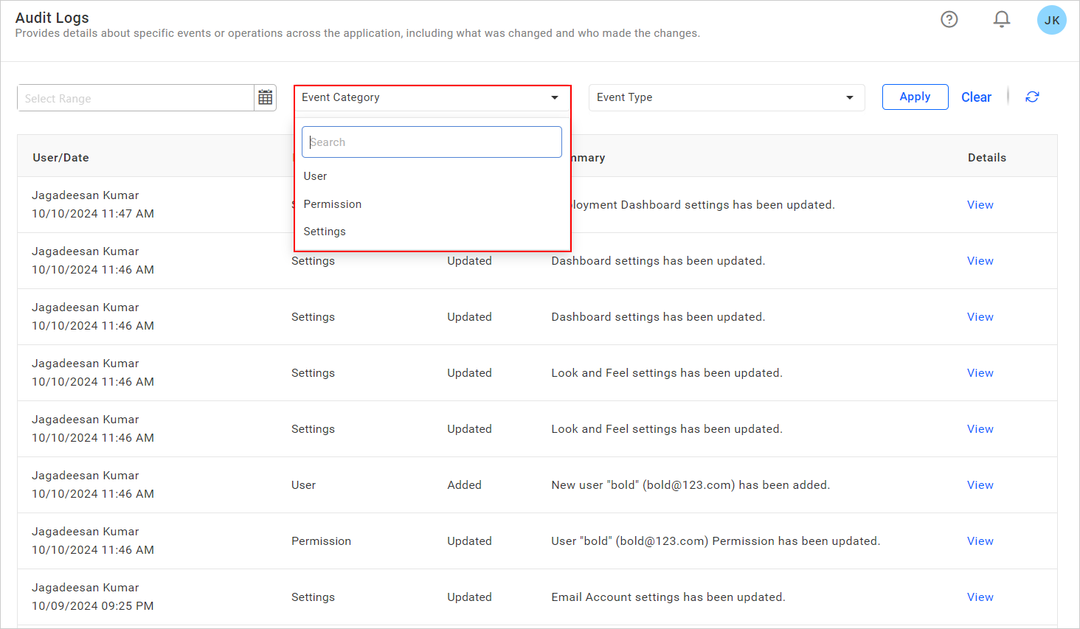The image size is (1080, 629).
Task: View details of bold Permission update
Action: pyautogui.click(x=980, y=541)
